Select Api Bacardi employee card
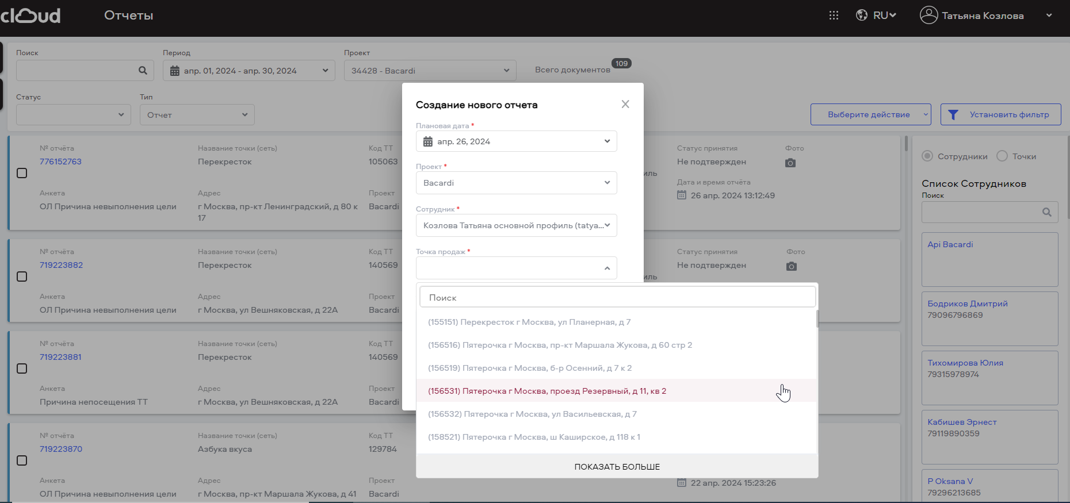1070x503 pixels. click(990, 259)
